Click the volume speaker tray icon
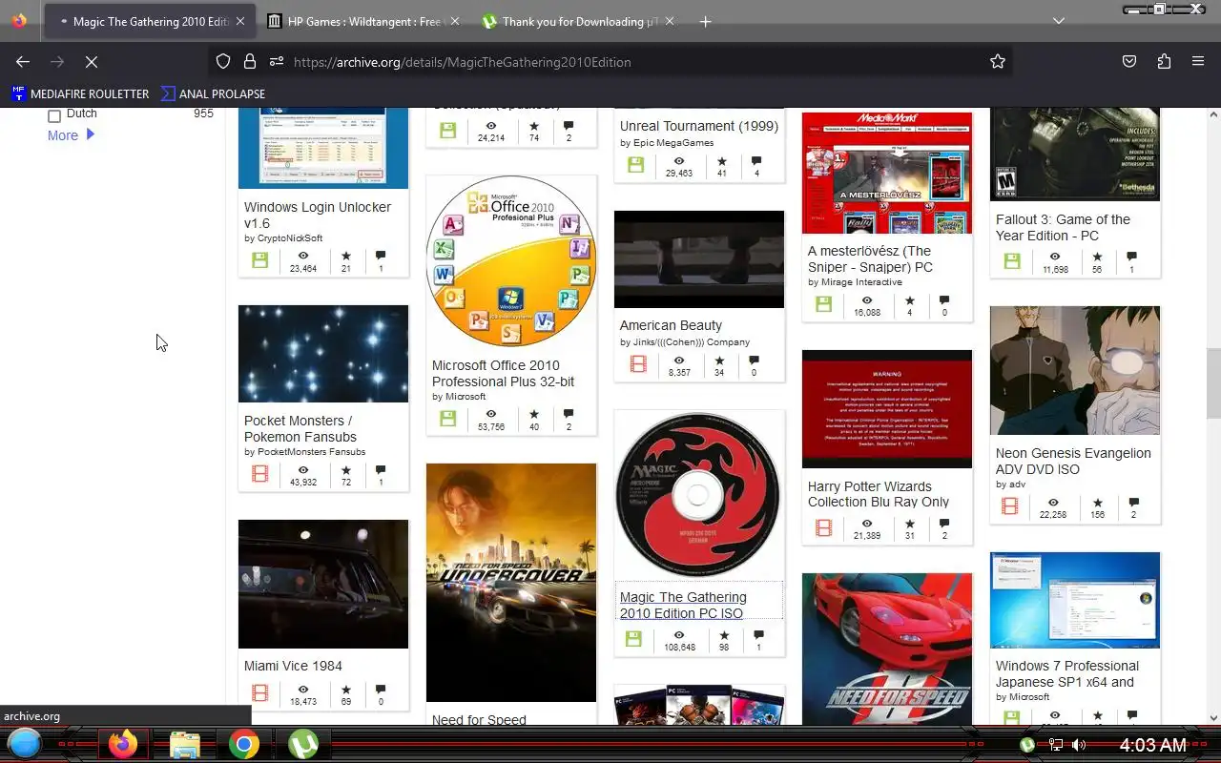Viewport: 1221px width, 763px height. 1079,745
